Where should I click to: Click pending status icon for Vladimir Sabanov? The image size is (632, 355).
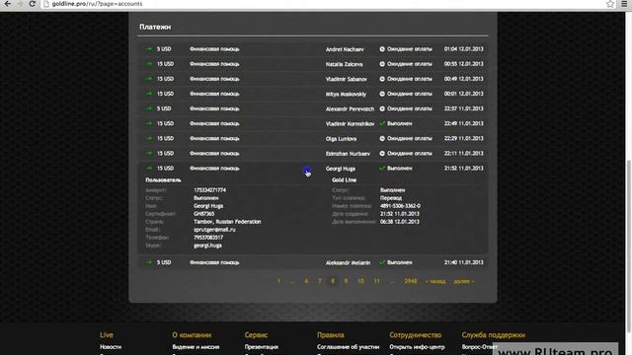point(382,79)
